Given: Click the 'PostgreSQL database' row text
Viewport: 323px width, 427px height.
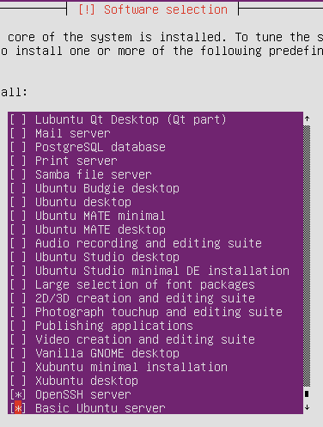Looking at the screenshot, I should pos(101,147).
